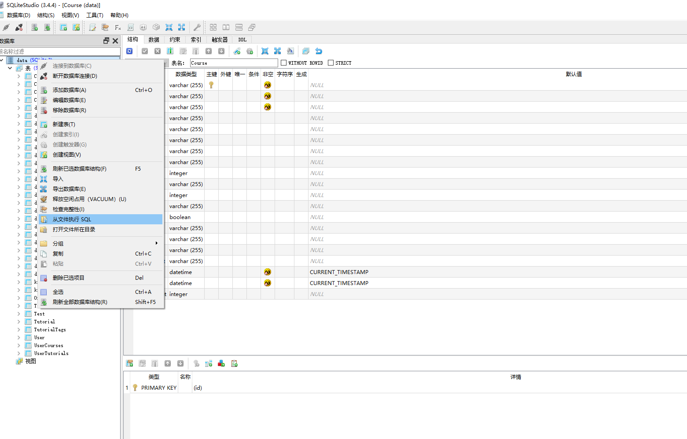Image resolution: width=687 pixels, height=439 pixels.
Task: Refresh the table structure with the blue refresh icon
Action: coord(129,51)
